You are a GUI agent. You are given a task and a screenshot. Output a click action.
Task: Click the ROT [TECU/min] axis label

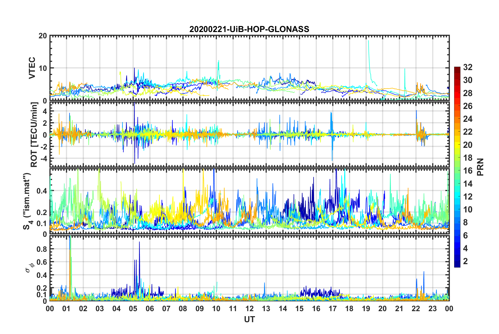tap(34, 135)
